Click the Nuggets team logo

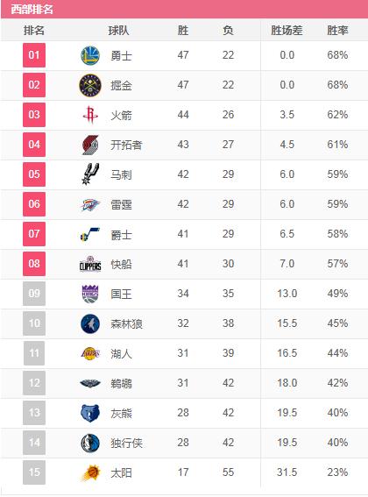pos(90,85)
